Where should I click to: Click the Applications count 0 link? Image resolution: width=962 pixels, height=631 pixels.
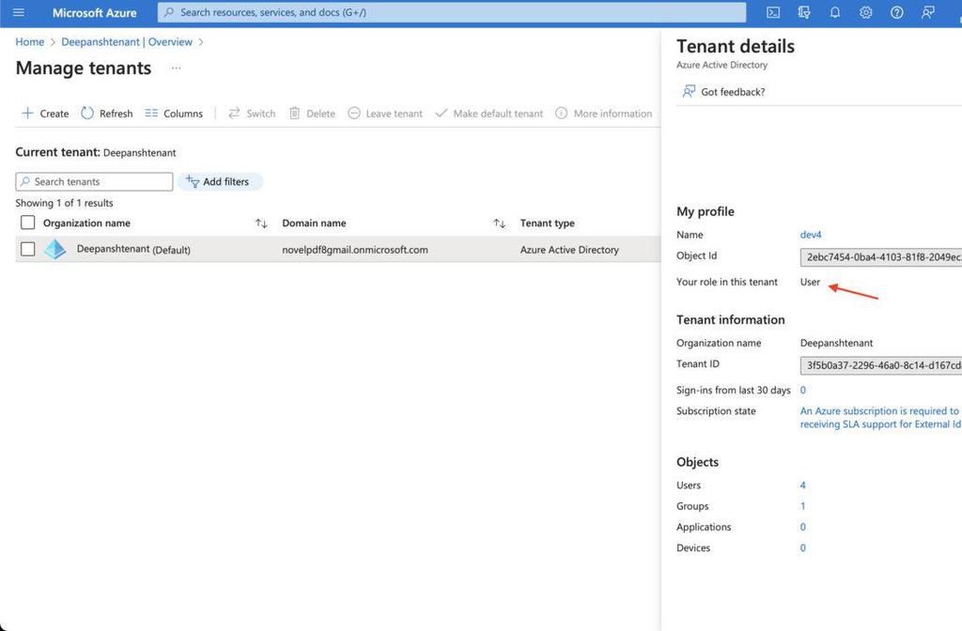click(x=802, y=527)
